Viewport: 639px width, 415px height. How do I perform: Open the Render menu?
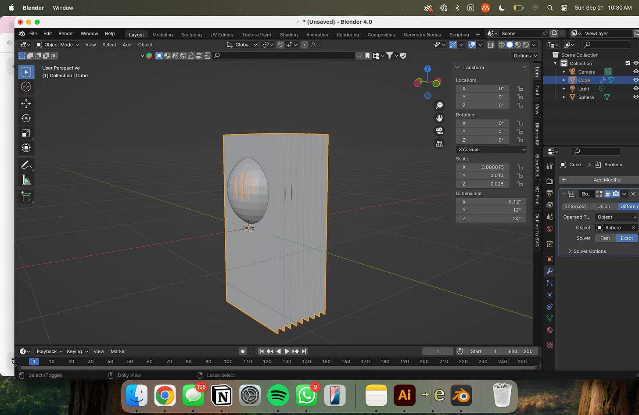coord(66,33)
